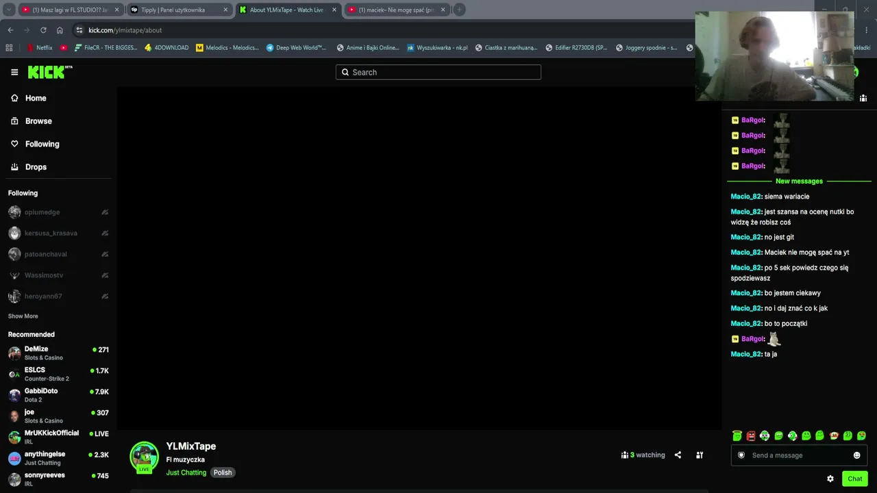Click the browser home button
Viewport: 877px width, 493px height.
pyautogui.click(x=60, y=30)
